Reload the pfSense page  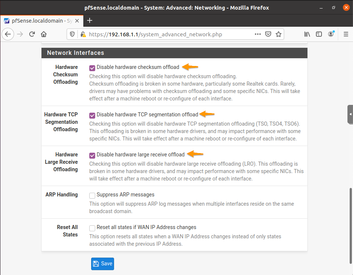[x=32, y=34]
